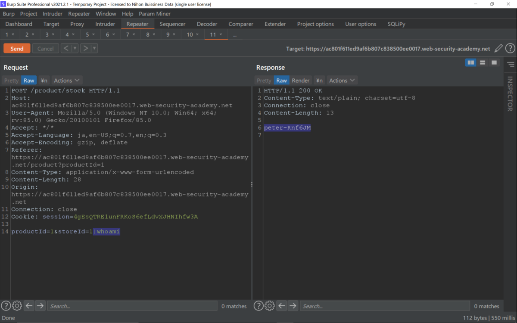
Task: Jump to next request search match
Action: click(40, 306)
